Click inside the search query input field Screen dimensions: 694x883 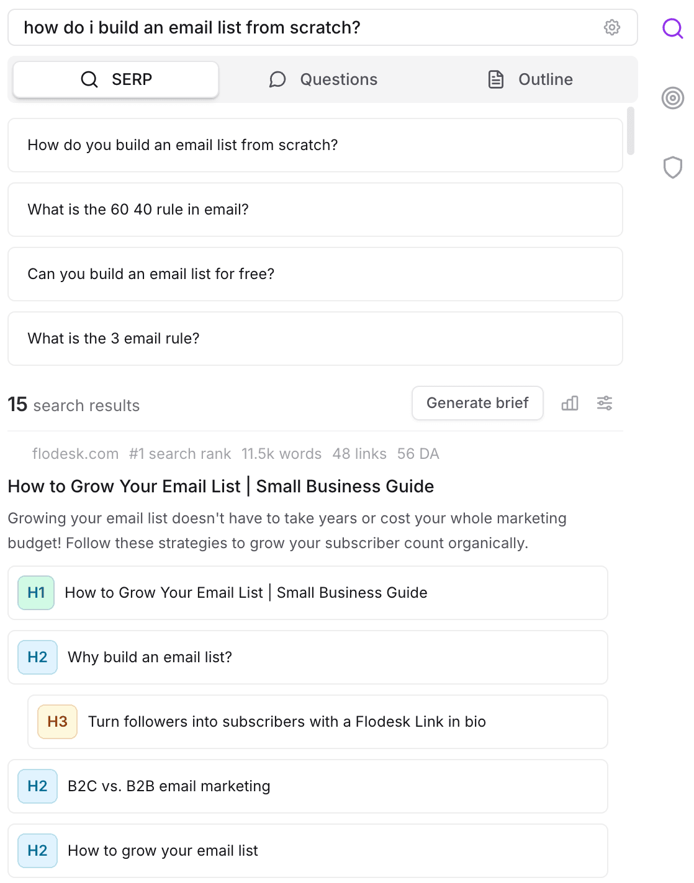(x=248, y=27)
